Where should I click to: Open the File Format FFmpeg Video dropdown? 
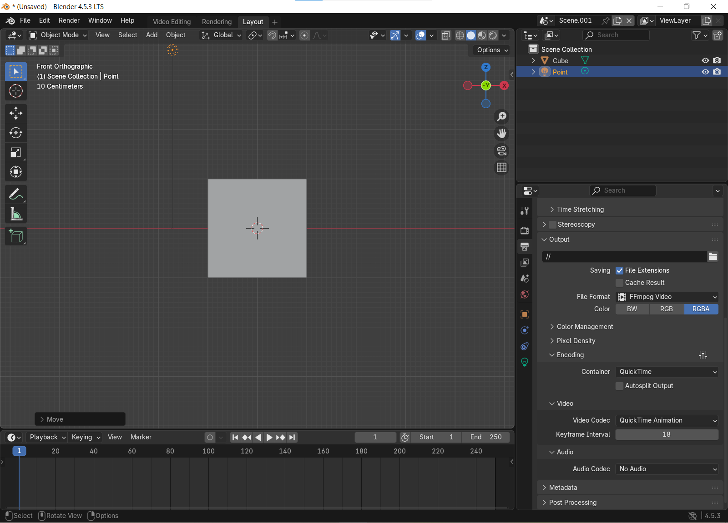pos(667,297)
